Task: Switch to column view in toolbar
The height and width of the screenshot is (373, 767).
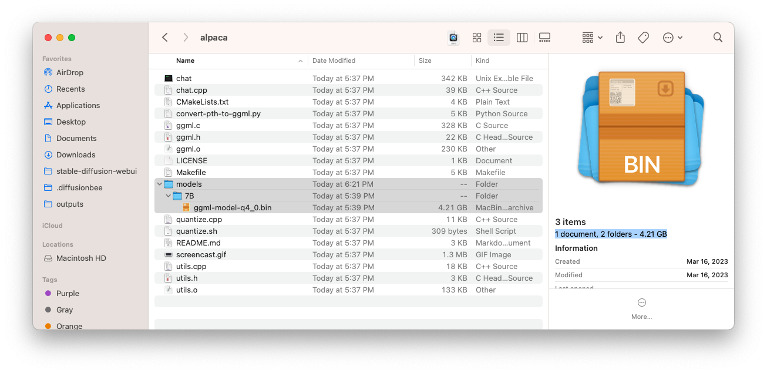Action: point(522,38)
